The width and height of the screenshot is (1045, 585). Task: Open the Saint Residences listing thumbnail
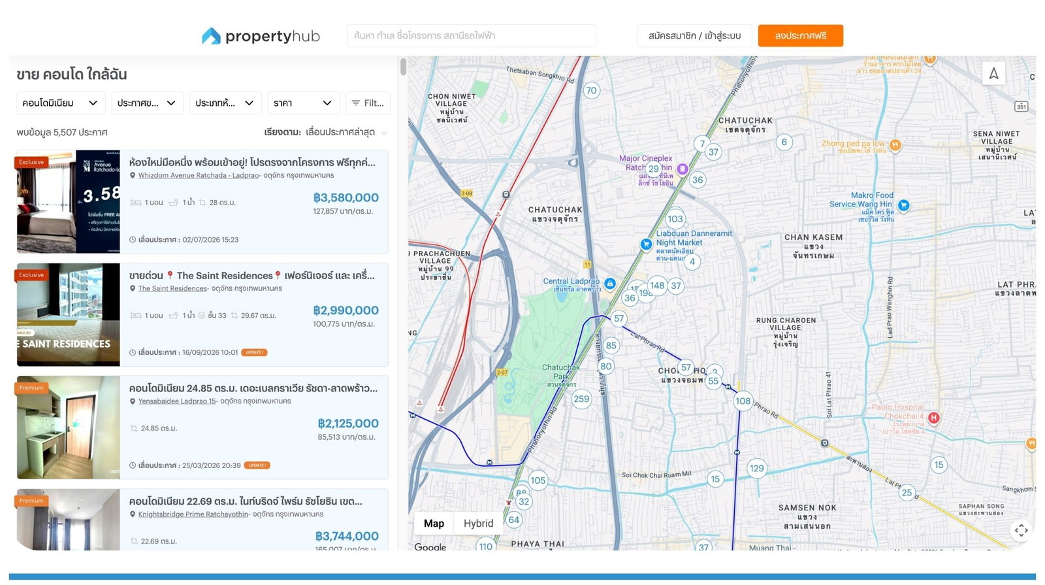click(x=69, y=314)
